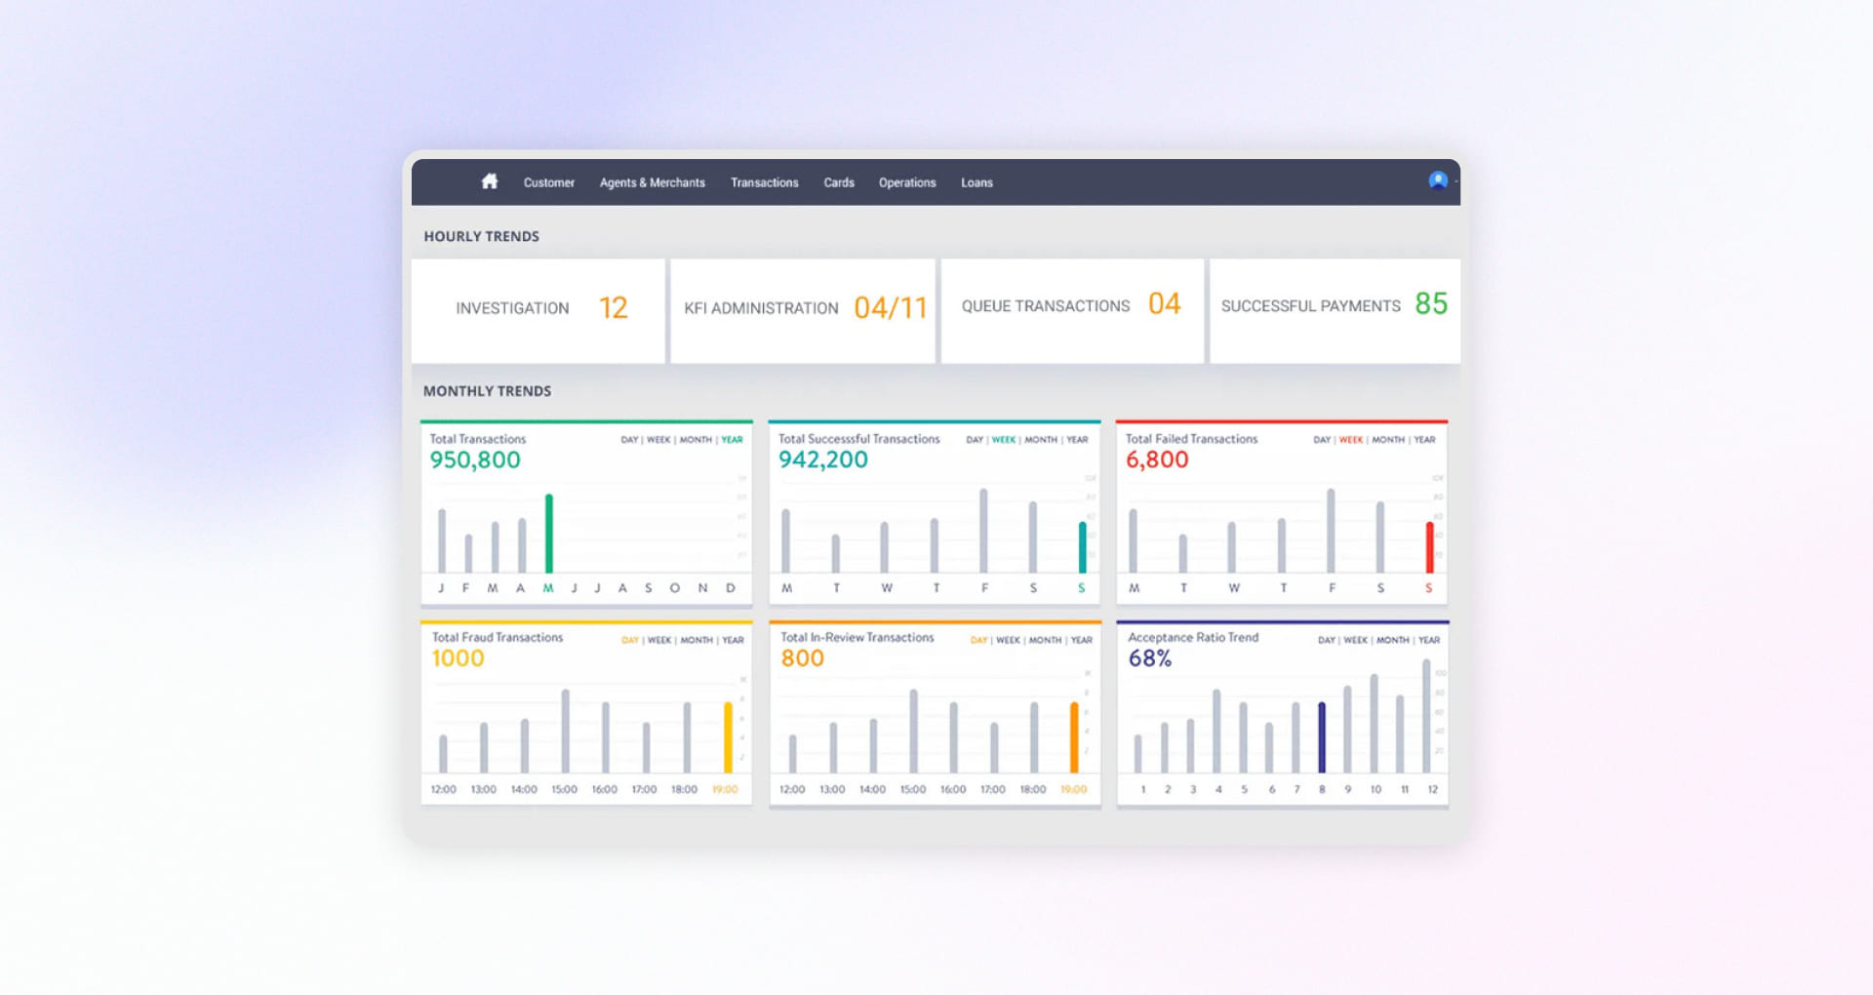Screen dimensions: 1873x995
Task: Open the Successful Payments card
Action: point(1334,309)
